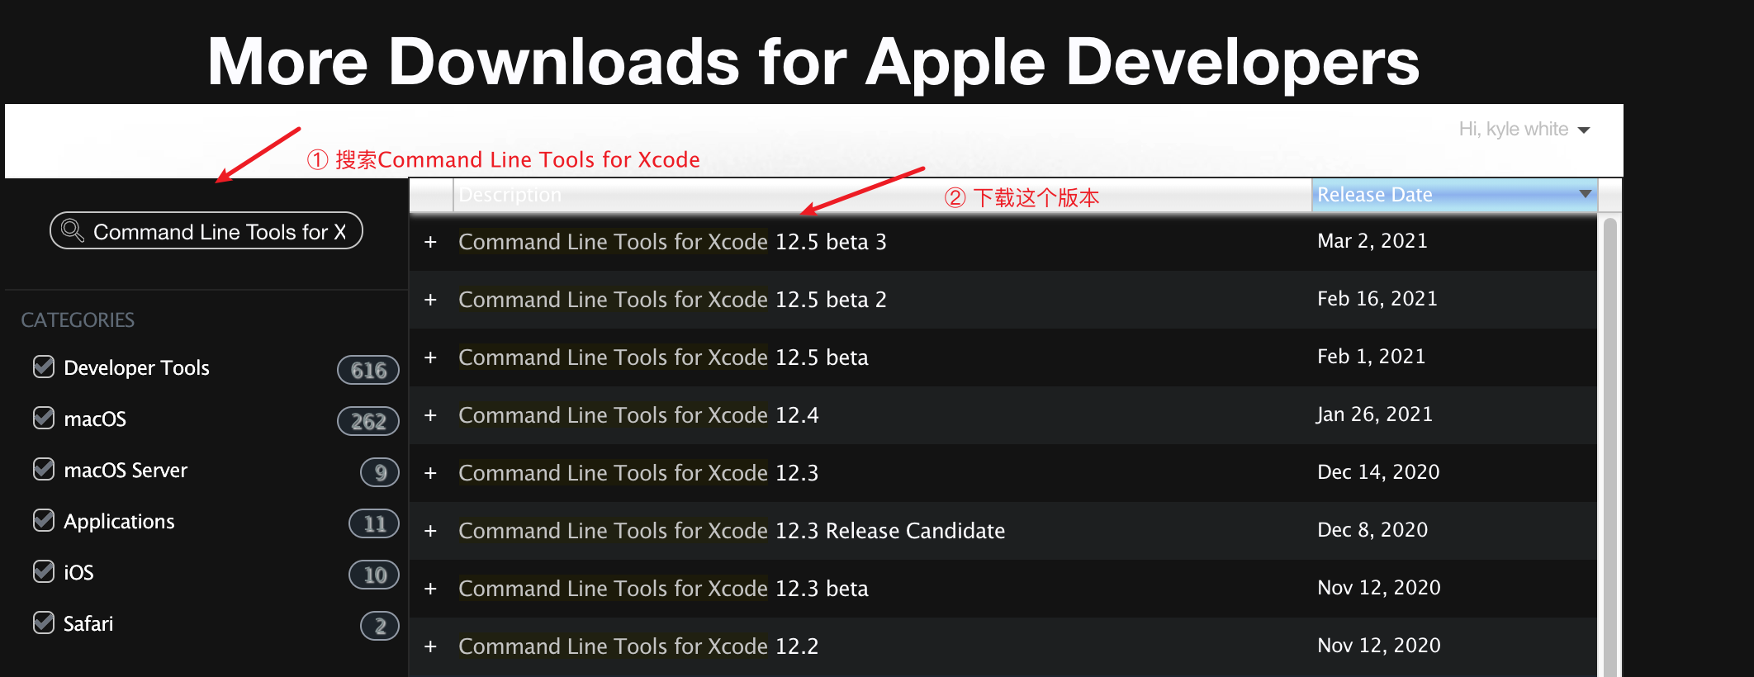Expand the Xcode 12.2 row
The width and height of the screenshot is (1754, 677).
(x=430, y=646)
